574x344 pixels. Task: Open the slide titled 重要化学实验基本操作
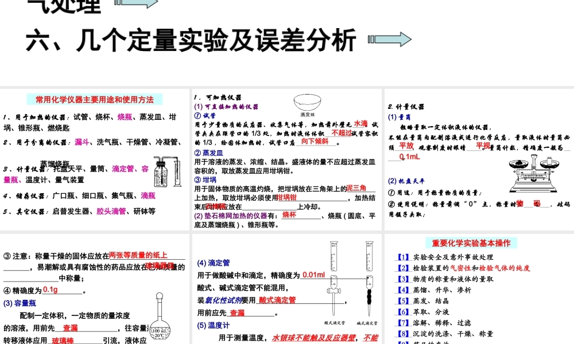(479, 289)
